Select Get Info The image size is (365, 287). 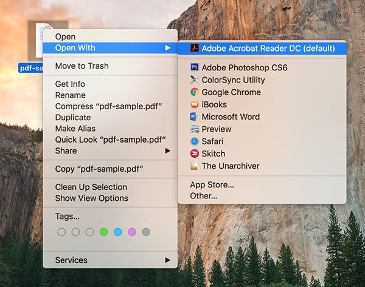[110, 84]
